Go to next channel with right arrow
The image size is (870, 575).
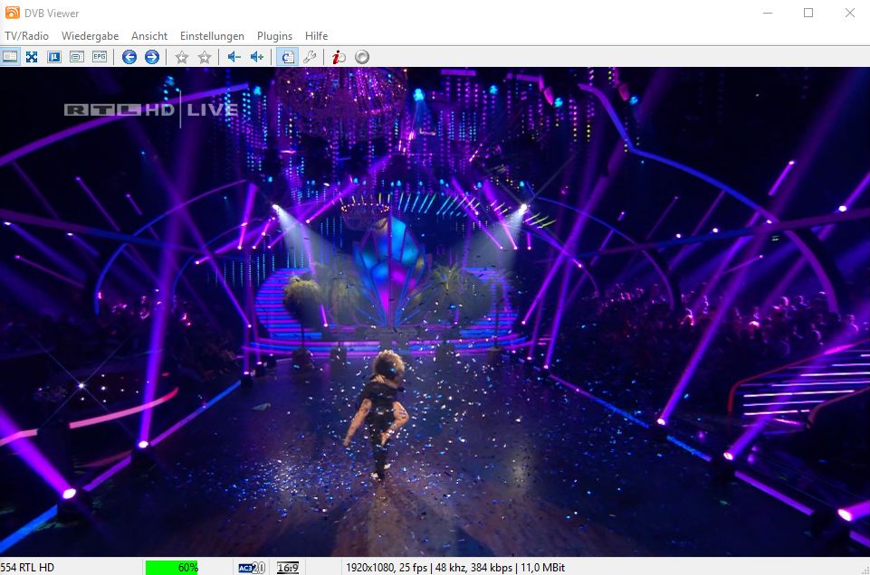[x=152, y=57]
